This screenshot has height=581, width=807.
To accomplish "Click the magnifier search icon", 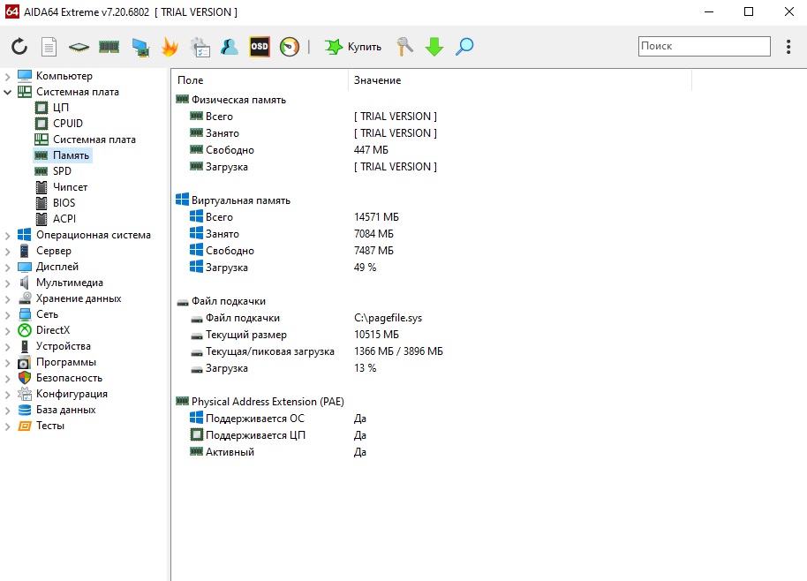I will (x=464, y=47).
